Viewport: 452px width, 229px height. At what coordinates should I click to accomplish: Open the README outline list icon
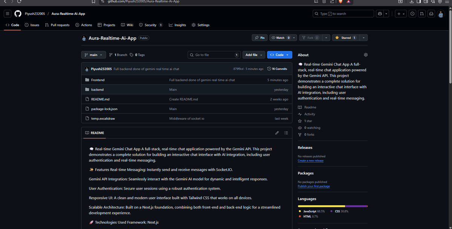pos(286,133)
